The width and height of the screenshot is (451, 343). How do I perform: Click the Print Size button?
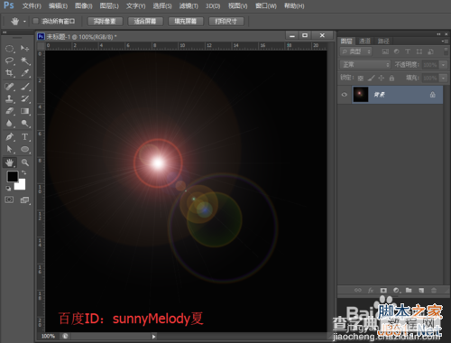[x=225, y=22]
